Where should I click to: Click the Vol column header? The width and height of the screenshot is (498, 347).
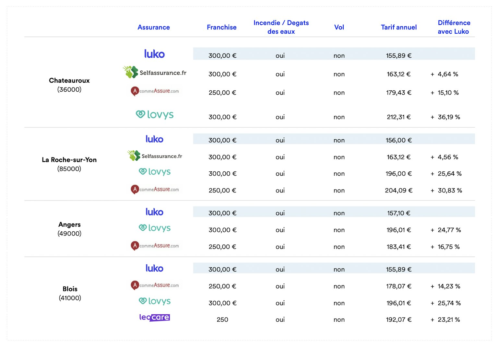click(339, 27)
